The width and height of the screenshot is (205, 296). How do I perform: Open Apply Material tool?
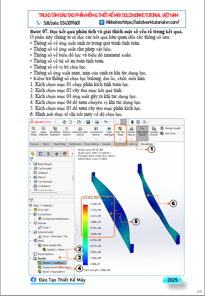pos(43,131)
